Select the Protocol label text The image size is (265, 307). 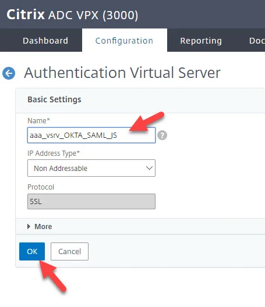coord(41,187)
